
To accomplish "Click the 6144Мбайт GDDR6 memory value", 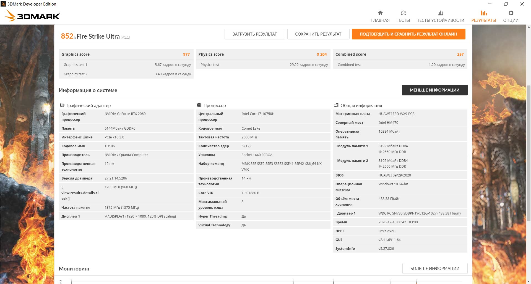I will click(120, 128).
